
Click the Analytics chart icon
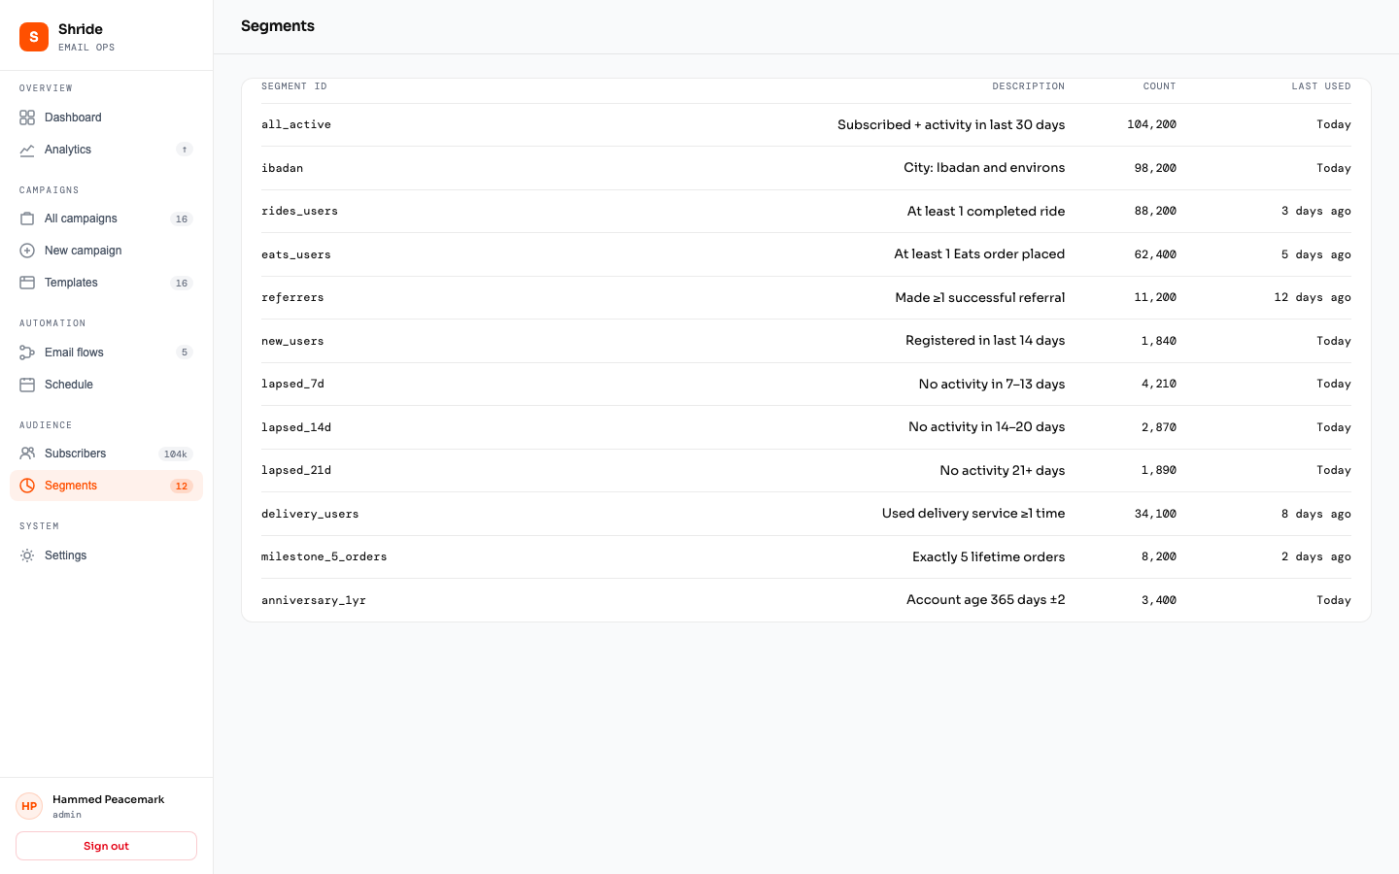click(27, 150)
